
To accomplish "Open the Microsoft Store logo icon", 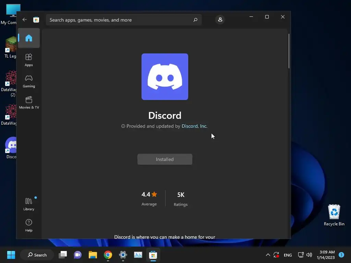I will pyautogui.click(x=36, y=20).
